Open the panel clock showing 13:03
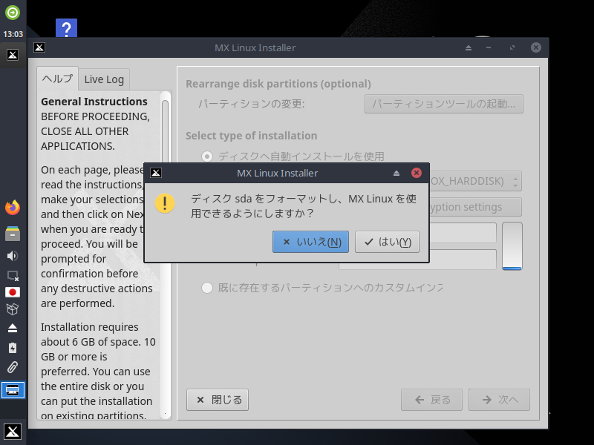This screenshot has width=594, height=445. (13, 34)
